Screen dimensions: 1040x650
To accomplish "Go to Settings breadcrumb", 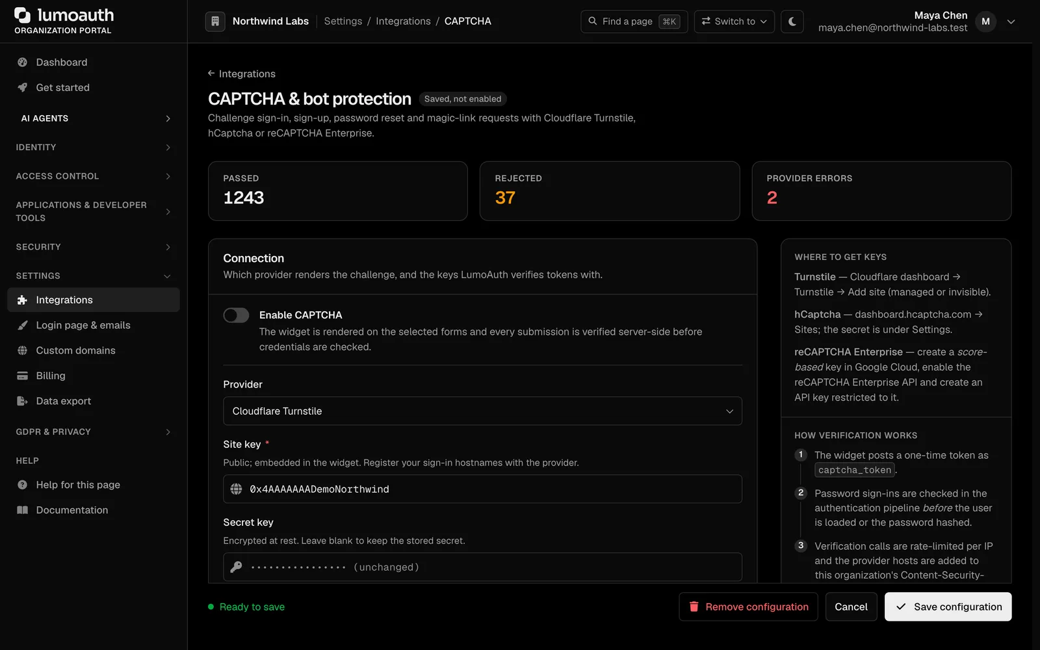I will click(343, 21).
